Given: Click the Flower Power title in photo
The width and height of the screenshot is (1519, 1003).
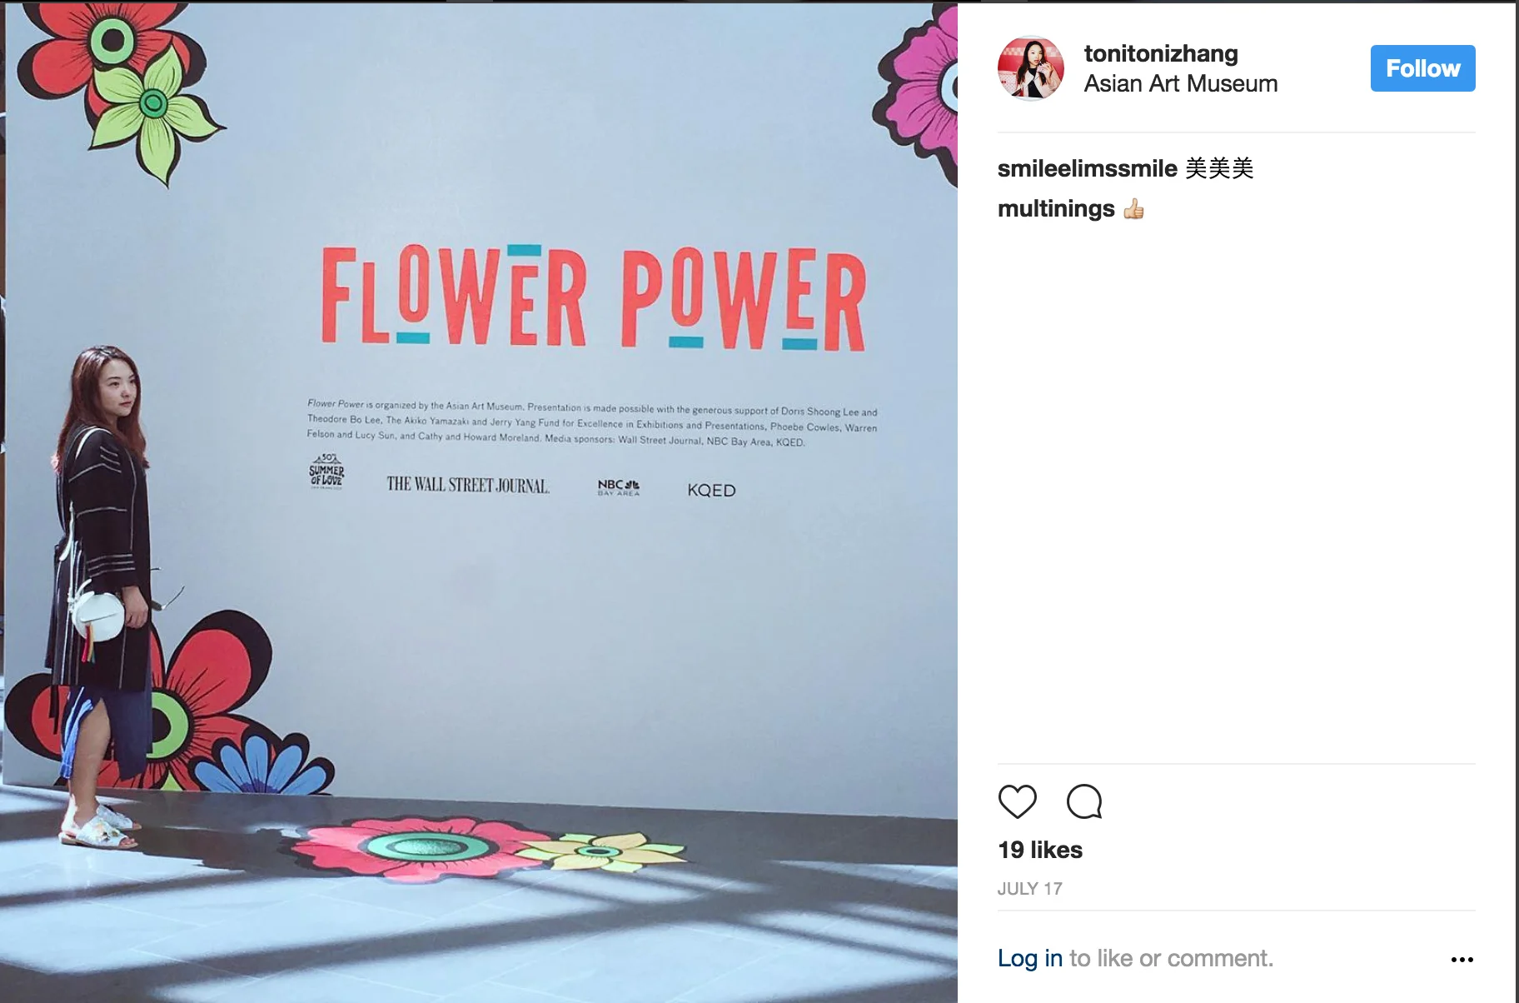Looking at the screenshot, I should pos(593,298).
